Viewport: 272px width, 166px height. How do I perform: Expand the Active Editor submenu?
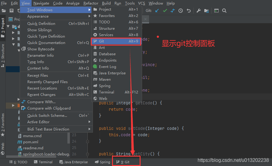click(56, 122)
